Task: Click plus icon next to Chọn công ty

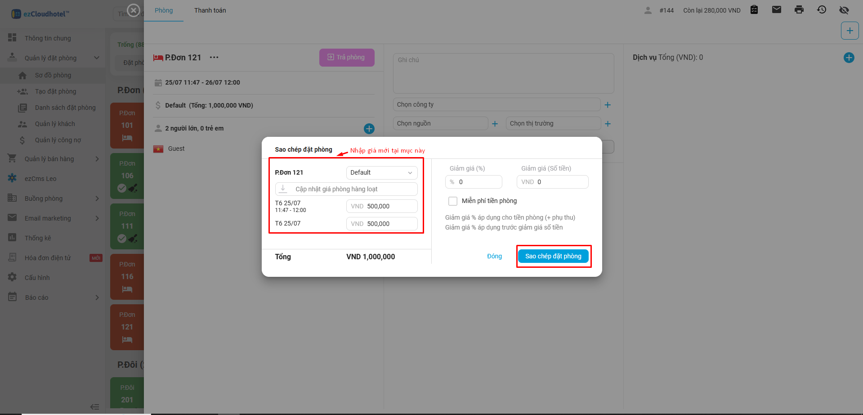Action: [x=608, y=105]
